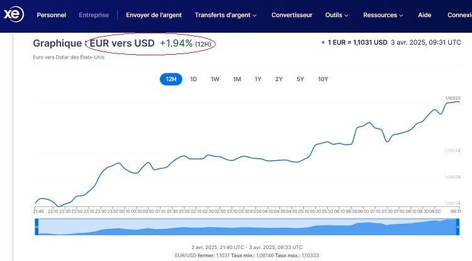Click the chart range navigator area
The width and height of the screenshot is (472, 261).
(x=247, y=226)
